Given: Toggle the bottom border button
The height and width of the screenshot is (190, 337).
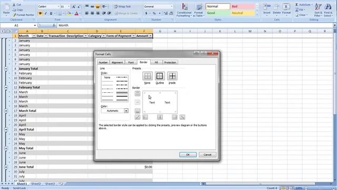Looking at the screenshot, I should (137, 111).
